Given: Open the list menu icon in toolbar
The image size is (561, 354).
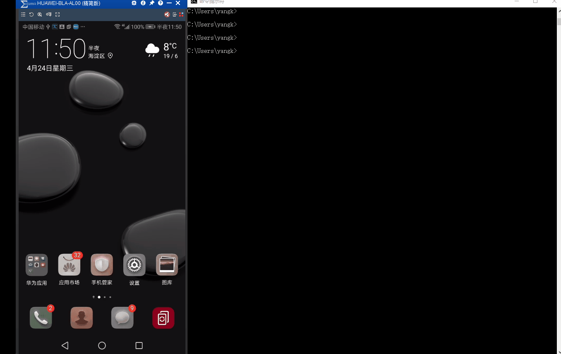Looking at the screenshot, I should click(x=23, y=14).
